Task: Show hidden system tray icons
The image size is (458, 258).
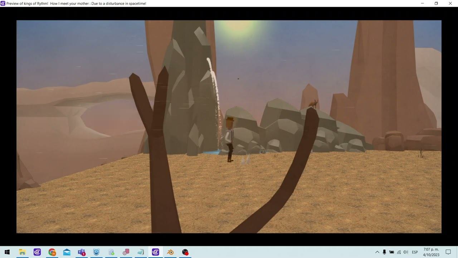Action: point(377,252)
